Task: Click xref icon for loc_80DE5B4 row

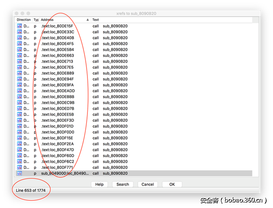Action: (x=20, y=50)
